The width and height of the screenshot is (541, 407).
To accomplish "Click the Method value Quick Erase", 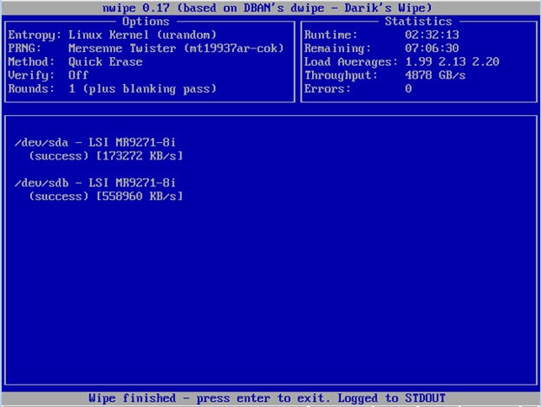I will click(x=105, y=61).
